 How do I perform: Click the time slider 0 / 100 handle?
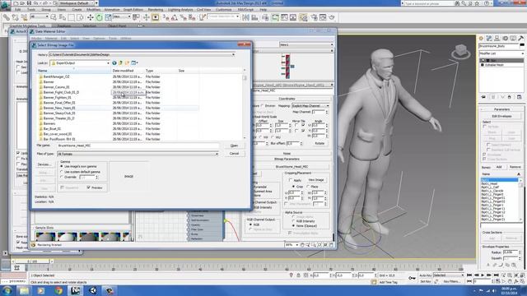click(x=33, y=261)
